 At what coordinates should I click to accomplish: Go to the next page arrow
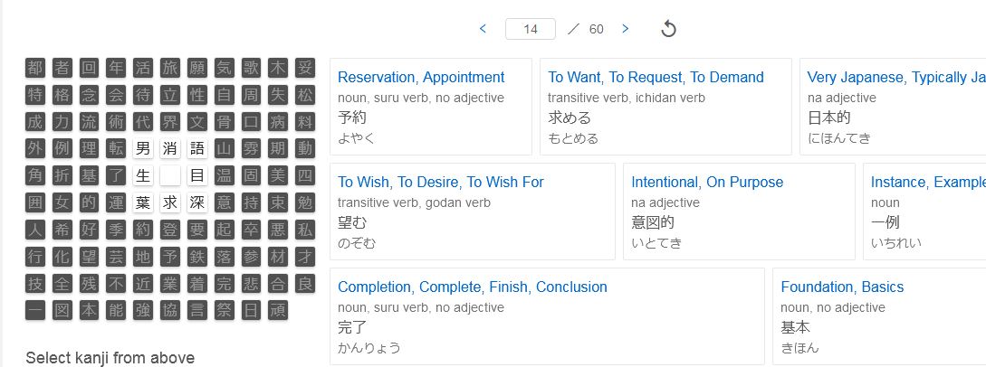625,29
